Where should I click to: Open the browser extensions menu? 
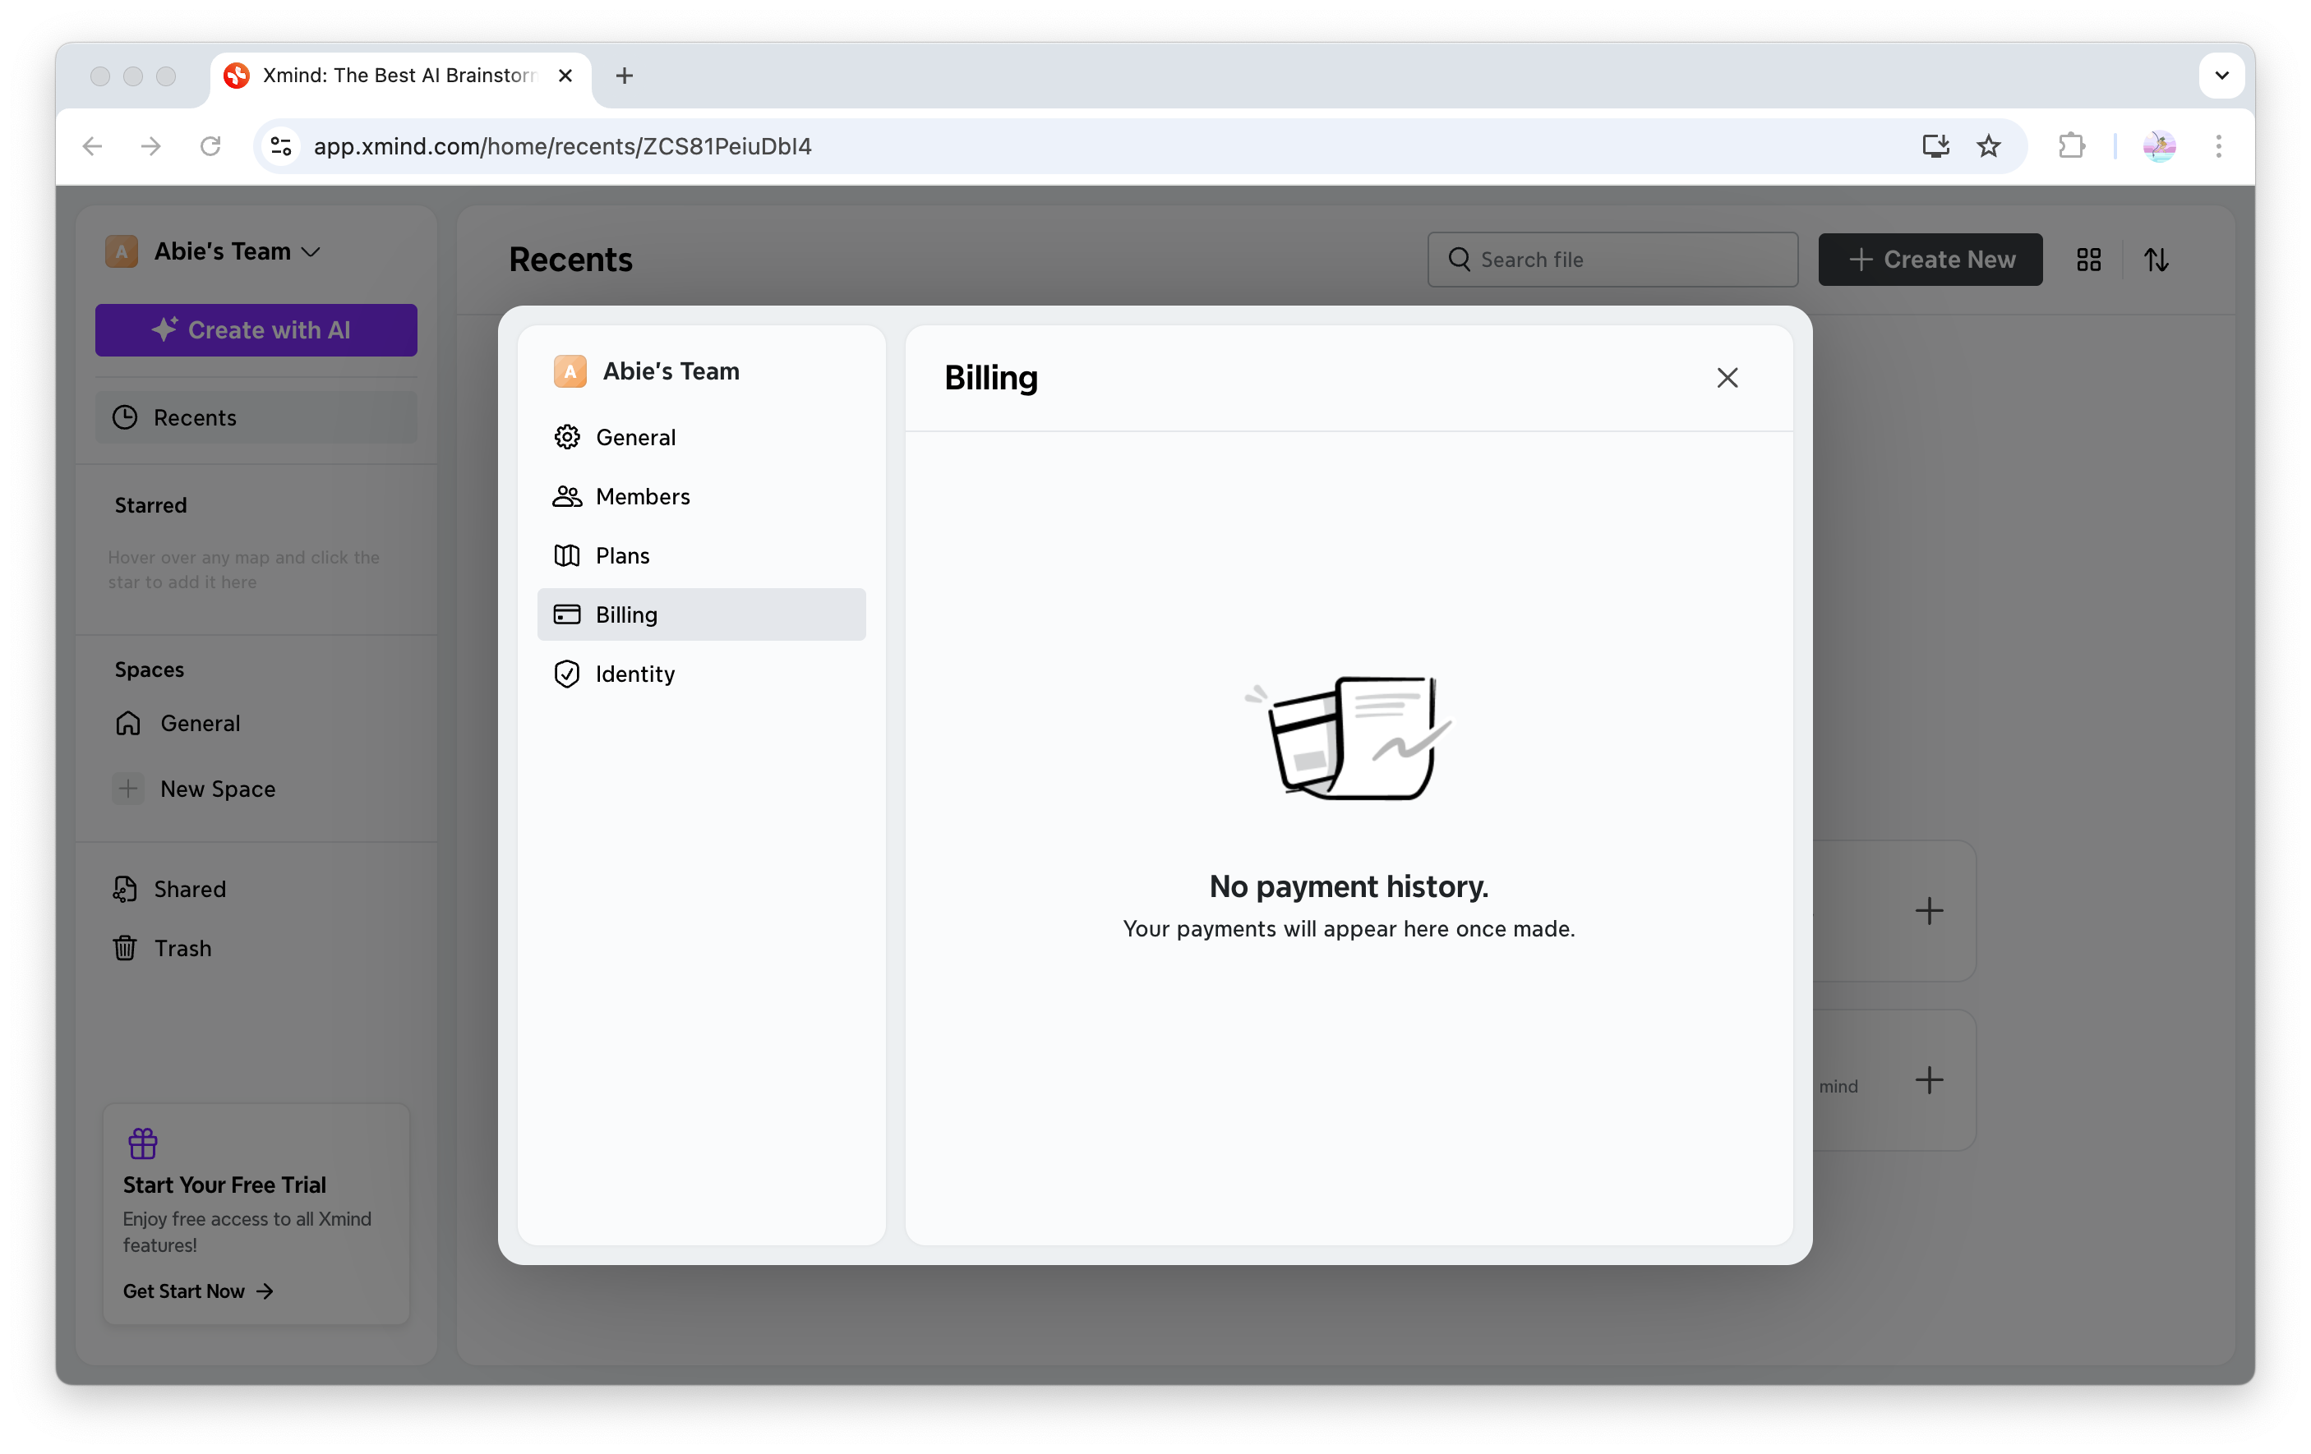(x=2071, y=145)
